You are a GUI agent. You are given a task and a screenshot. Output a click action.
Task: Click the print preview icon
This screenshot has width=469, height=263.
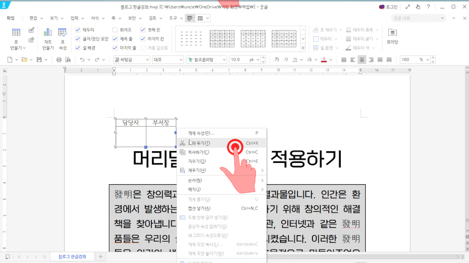coord(68,60)
